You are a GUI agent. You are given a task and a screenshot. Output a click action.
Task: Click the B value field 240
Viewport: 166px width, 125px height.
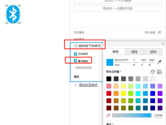point(152,60)
